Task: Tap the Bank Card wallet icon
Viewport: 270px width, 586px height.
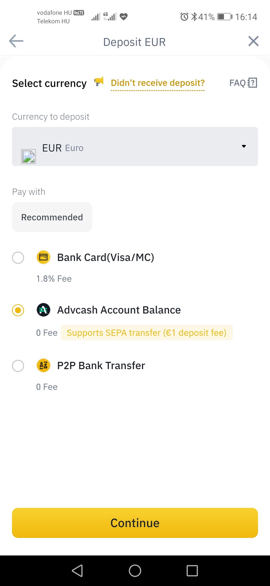Action: click(x=44, y=257)
